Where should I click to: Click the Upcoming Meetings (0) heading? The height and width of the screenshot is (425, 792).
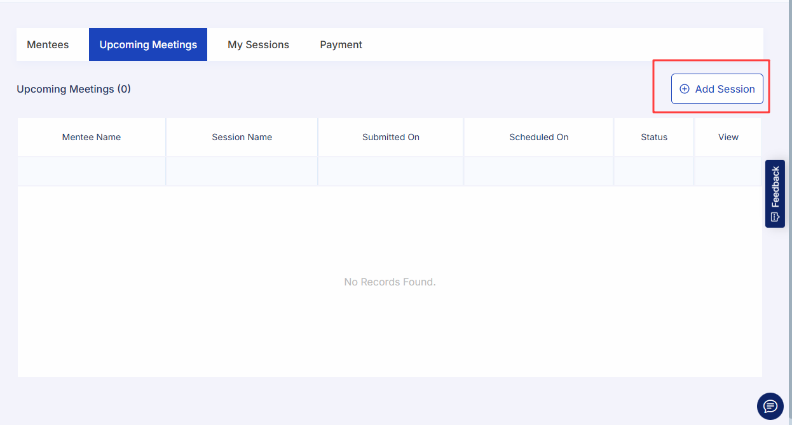[x=74, y=89]
